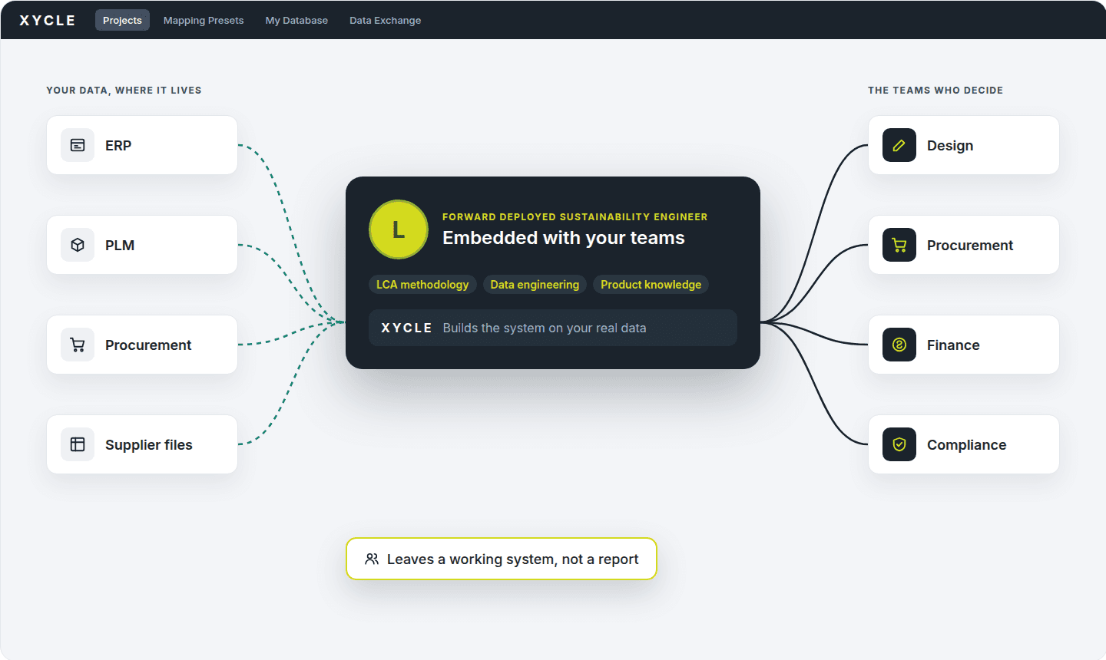The height and width of the screenshot is (660, 1106).
Task: Click the Finance coin icon
Action: pyautogui.click(x=899, y=345)
